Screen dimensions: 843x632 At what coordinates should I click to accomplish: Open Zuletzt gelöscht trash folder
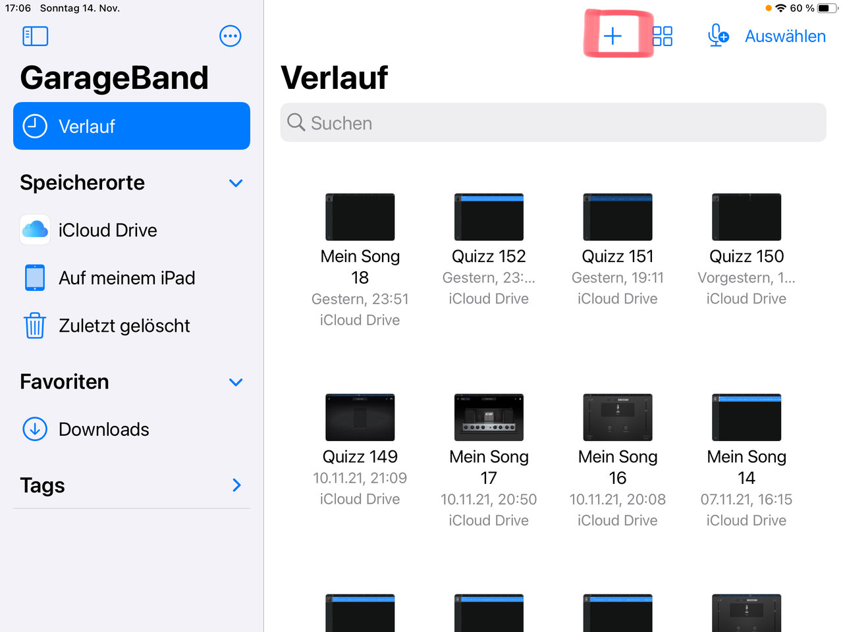point(124,326)
